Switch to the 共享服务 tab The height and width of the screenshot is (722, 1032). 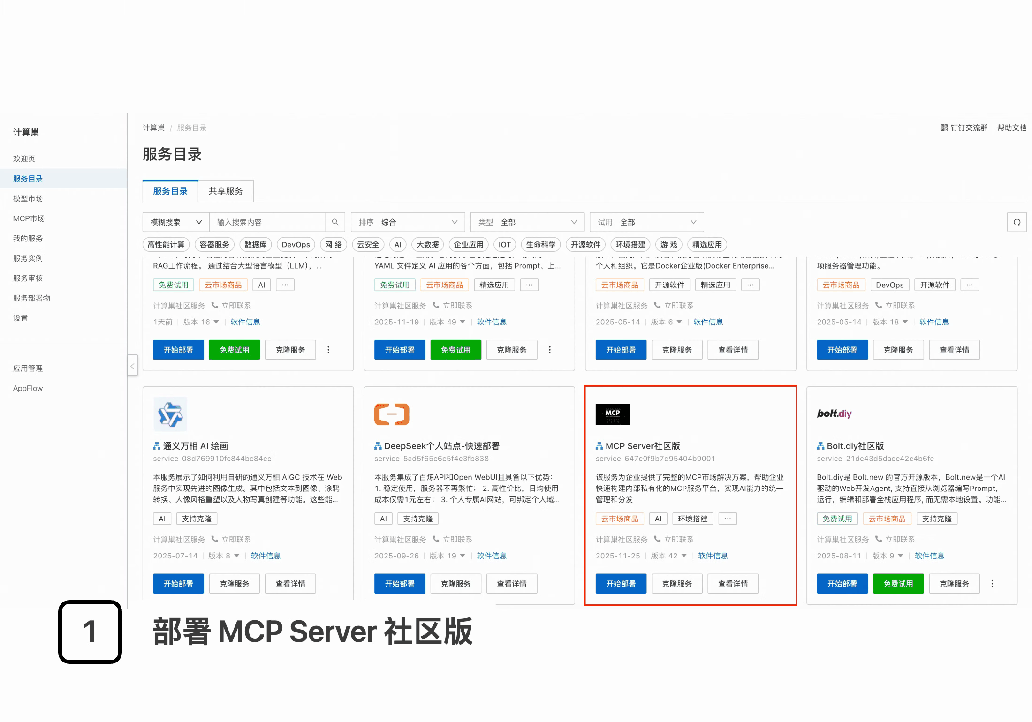click(x=226, y=191)
